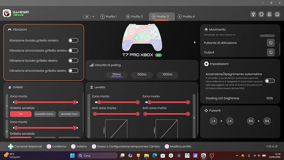Screen dimensions: 284x160
Task: Click the Levette panel icon
Action: pos(91,87)
